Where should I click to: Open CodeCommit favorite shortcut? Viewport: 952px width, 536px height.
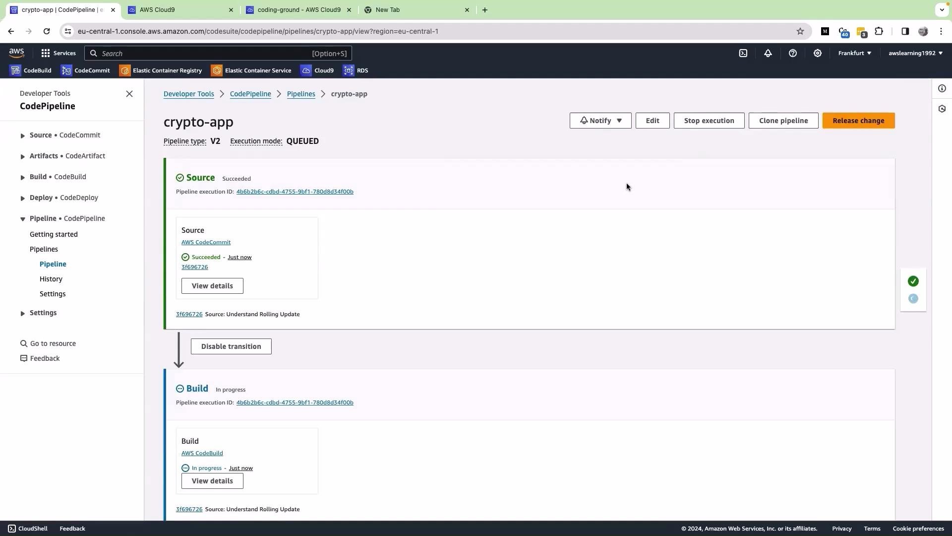tap(85, 70)
